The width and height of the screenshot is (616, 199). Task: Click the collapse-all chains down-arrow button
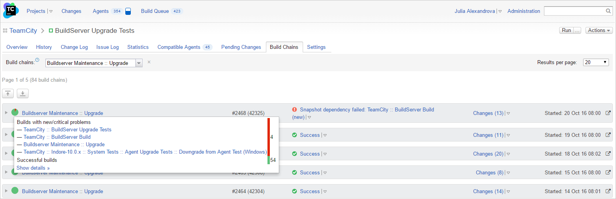click(23, 93)
